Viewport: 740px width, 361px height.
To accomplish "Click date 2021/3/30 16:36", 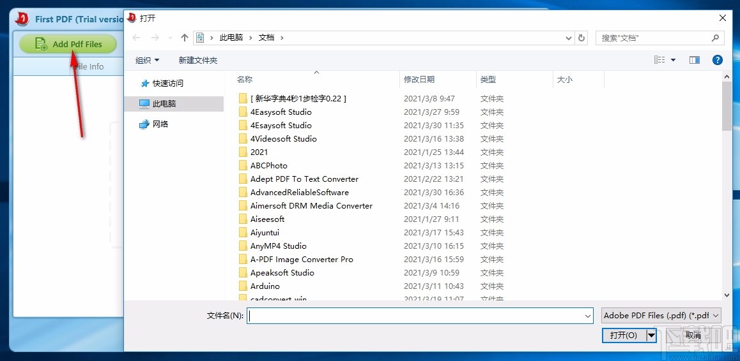I will click(434, 192).
